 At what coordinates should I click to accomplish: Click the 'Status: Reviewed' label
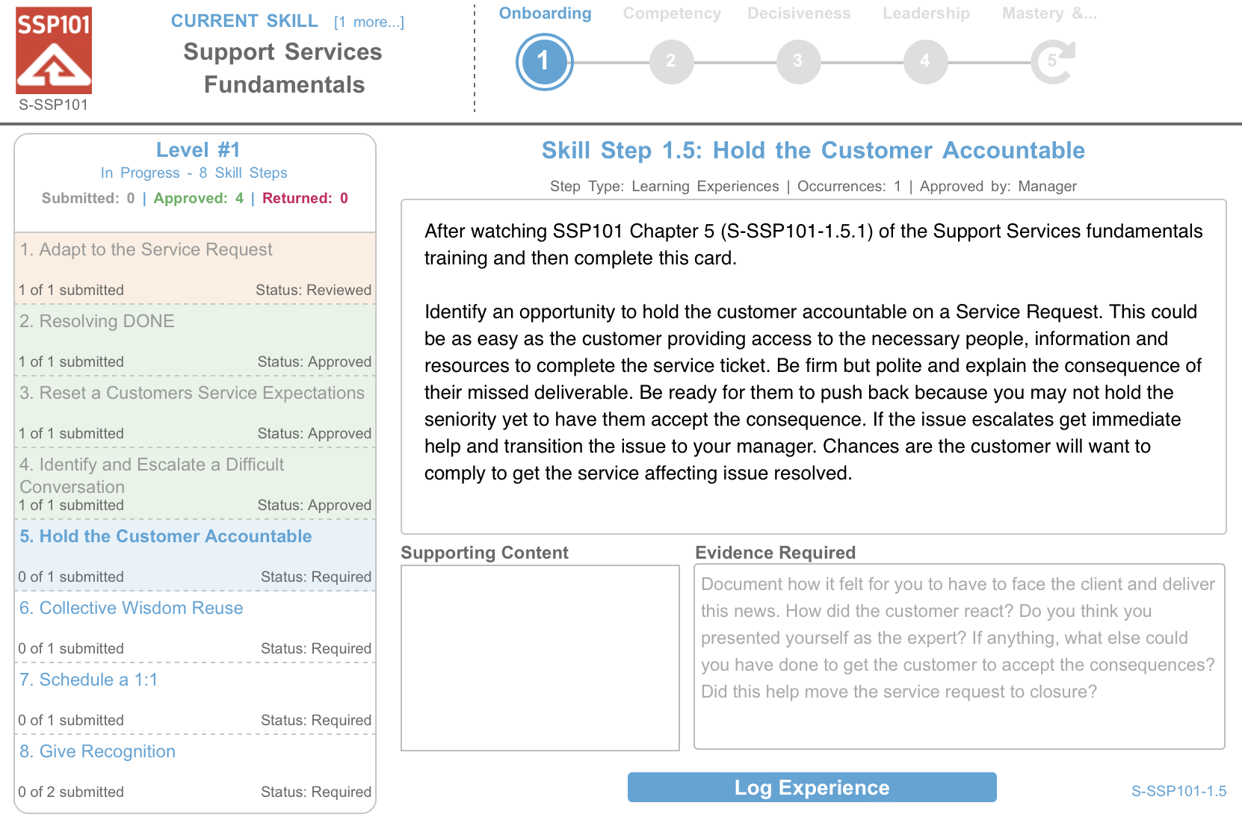[313, 290]
